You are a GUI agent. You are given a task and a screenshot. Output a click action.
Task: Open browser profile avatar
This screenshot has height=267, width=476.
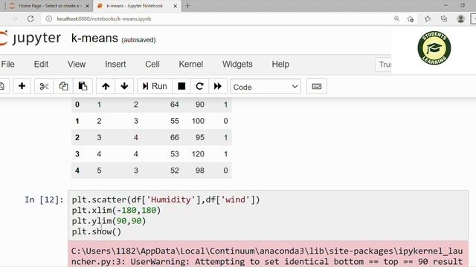460,19
